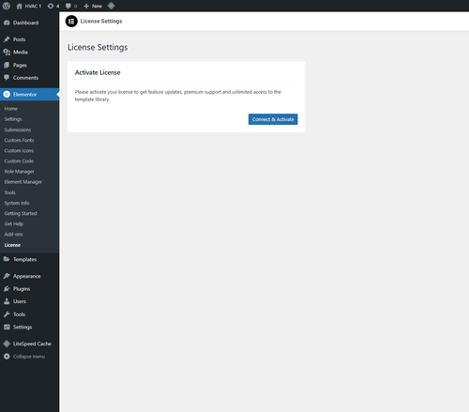469x412 pixels.
Task: Open the Dashboard menu
Action: pos(29,23)
